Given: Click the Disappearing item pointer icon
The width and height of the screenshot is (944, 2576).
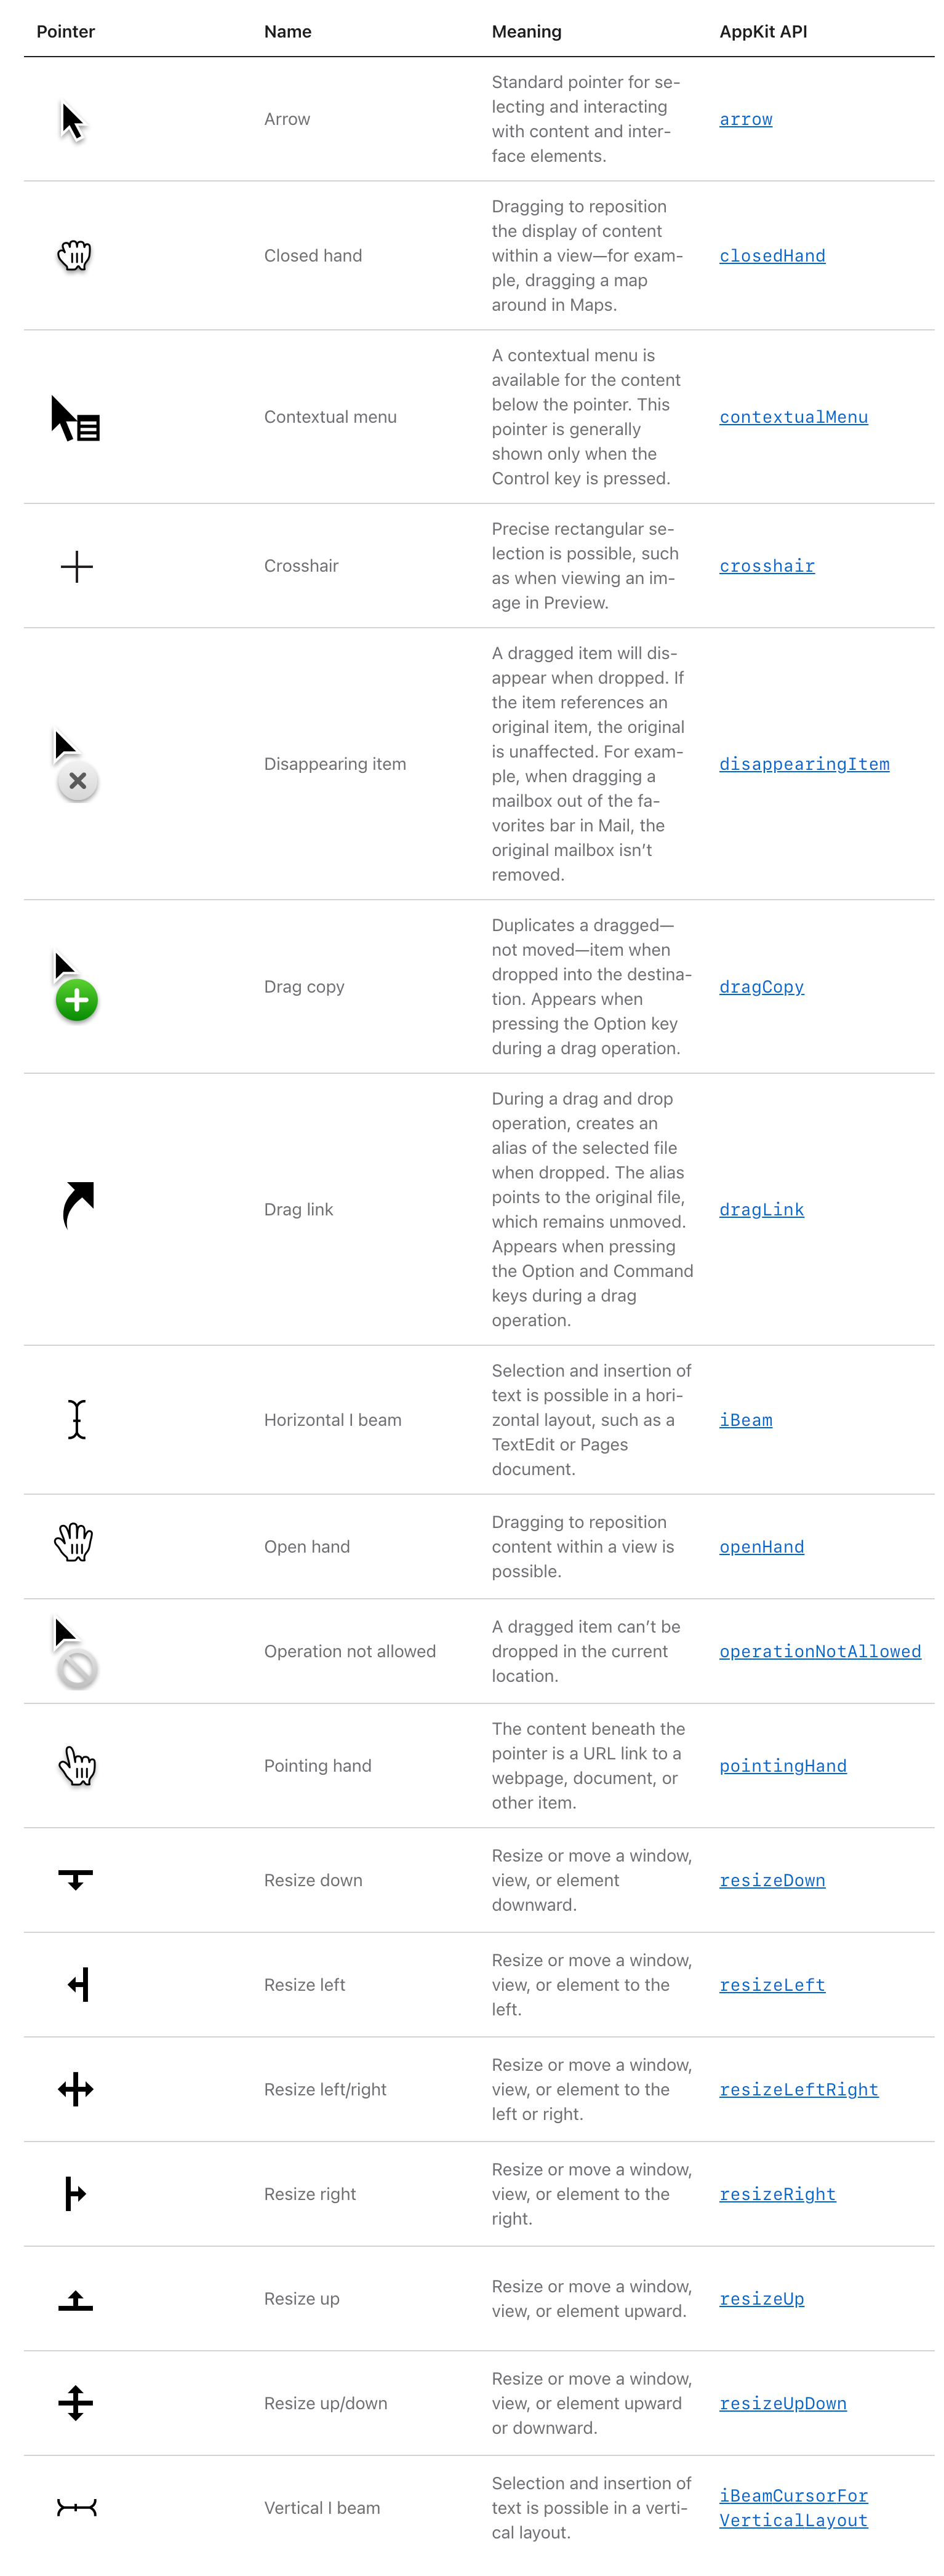Looking at the screenshot, I should tap(75, 765).
